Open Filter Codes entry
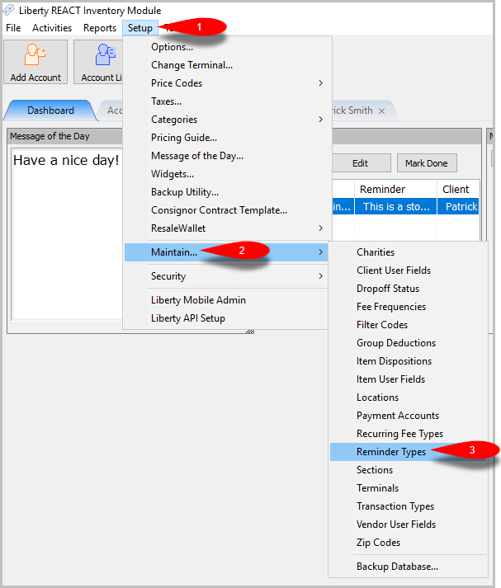 [x=382, y=325]
